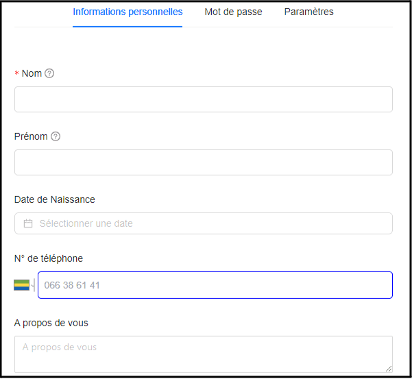This screenshot has height=379, width=412.
Task: Open the country code dropdown arrow
Action: [x=33, y=285]
